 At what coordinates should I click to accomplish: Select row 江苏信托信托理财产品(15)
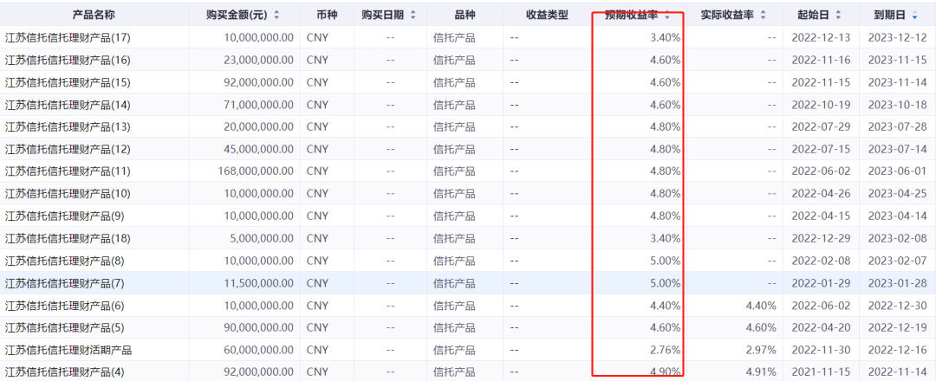(468, 82)
